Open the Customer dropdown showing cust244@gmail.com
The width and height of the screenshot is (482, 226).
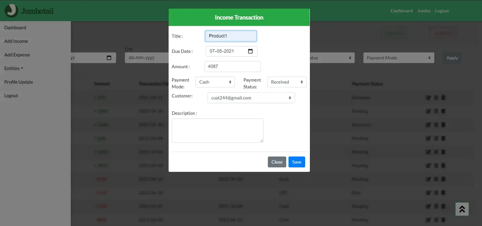tap(251, 98)
